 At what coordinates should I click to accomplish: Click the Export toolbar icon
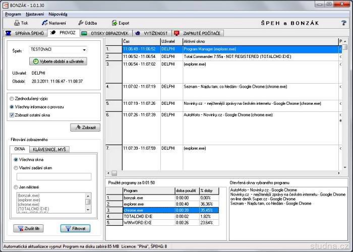pos(114,23)
